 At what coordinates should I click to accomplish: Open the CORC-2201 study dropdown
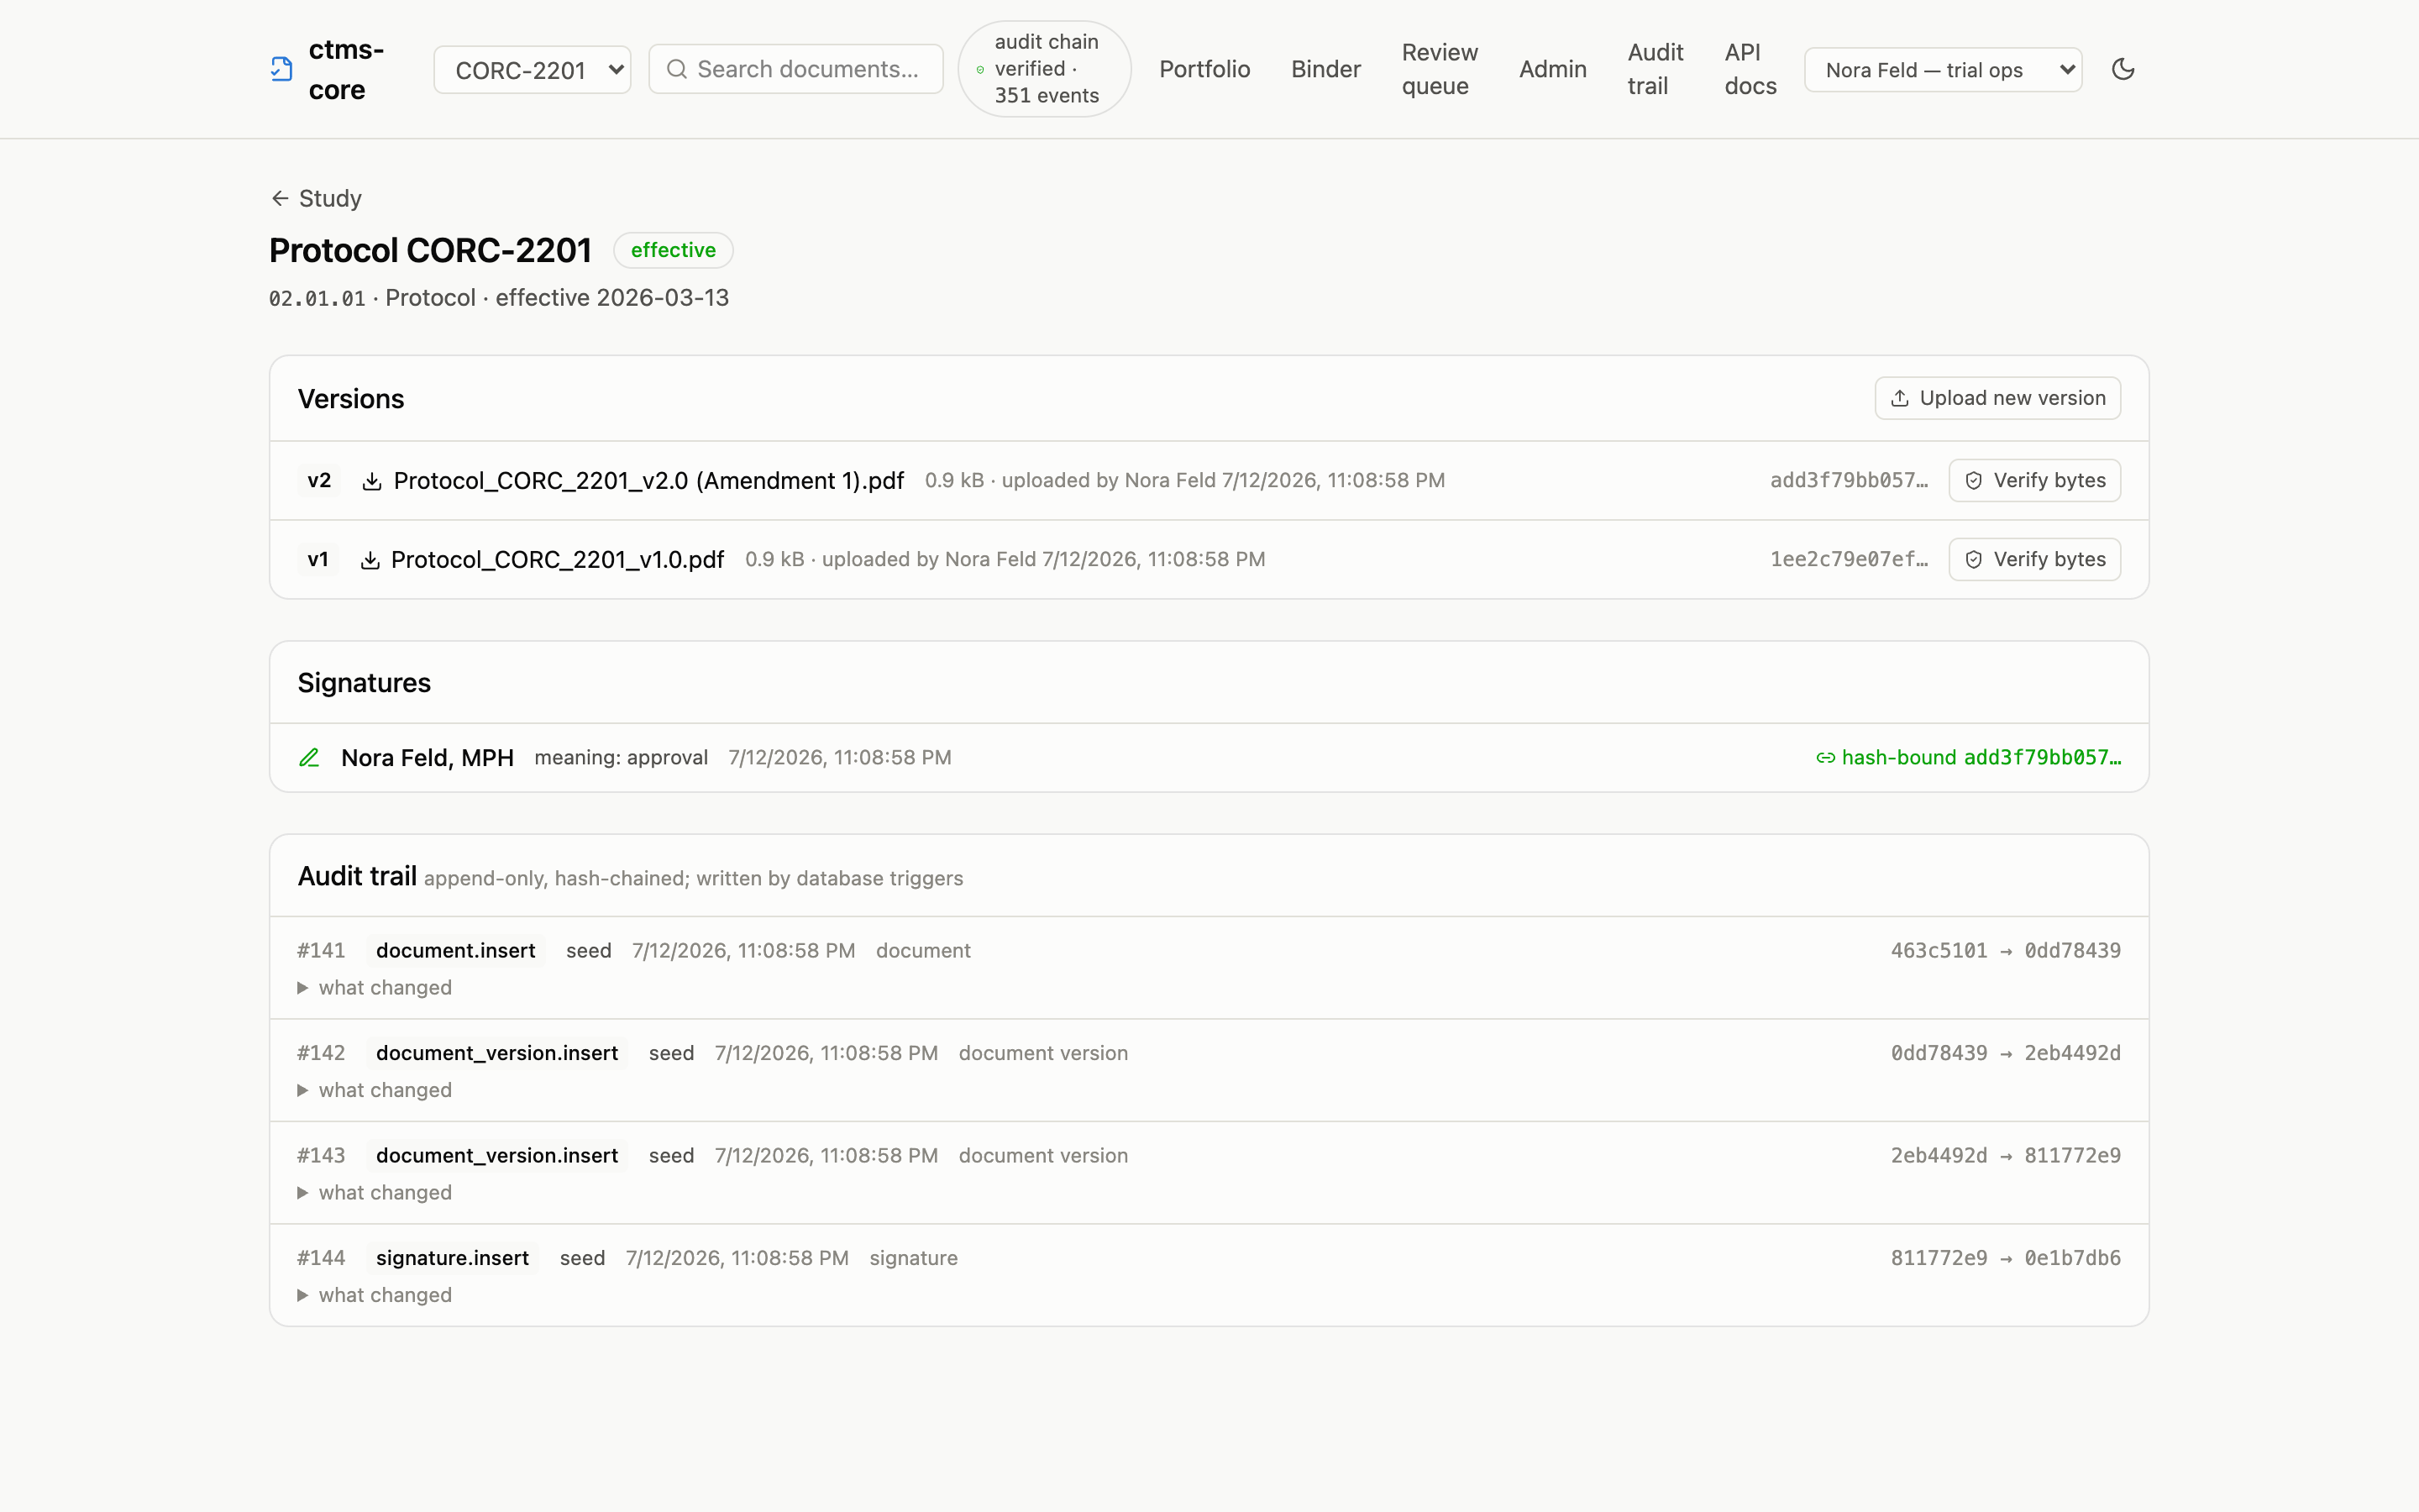pyautogui.click(x=532, y=70)
